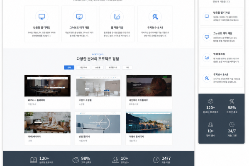Viewport: 249px width, 166px height.
Task: Click the 98% figure in the bottom stats bar
Action: pos(85,159)
